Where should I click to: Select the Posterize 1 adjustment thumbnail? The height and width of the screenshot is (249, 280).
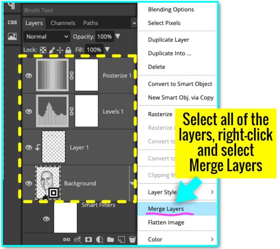52,75
